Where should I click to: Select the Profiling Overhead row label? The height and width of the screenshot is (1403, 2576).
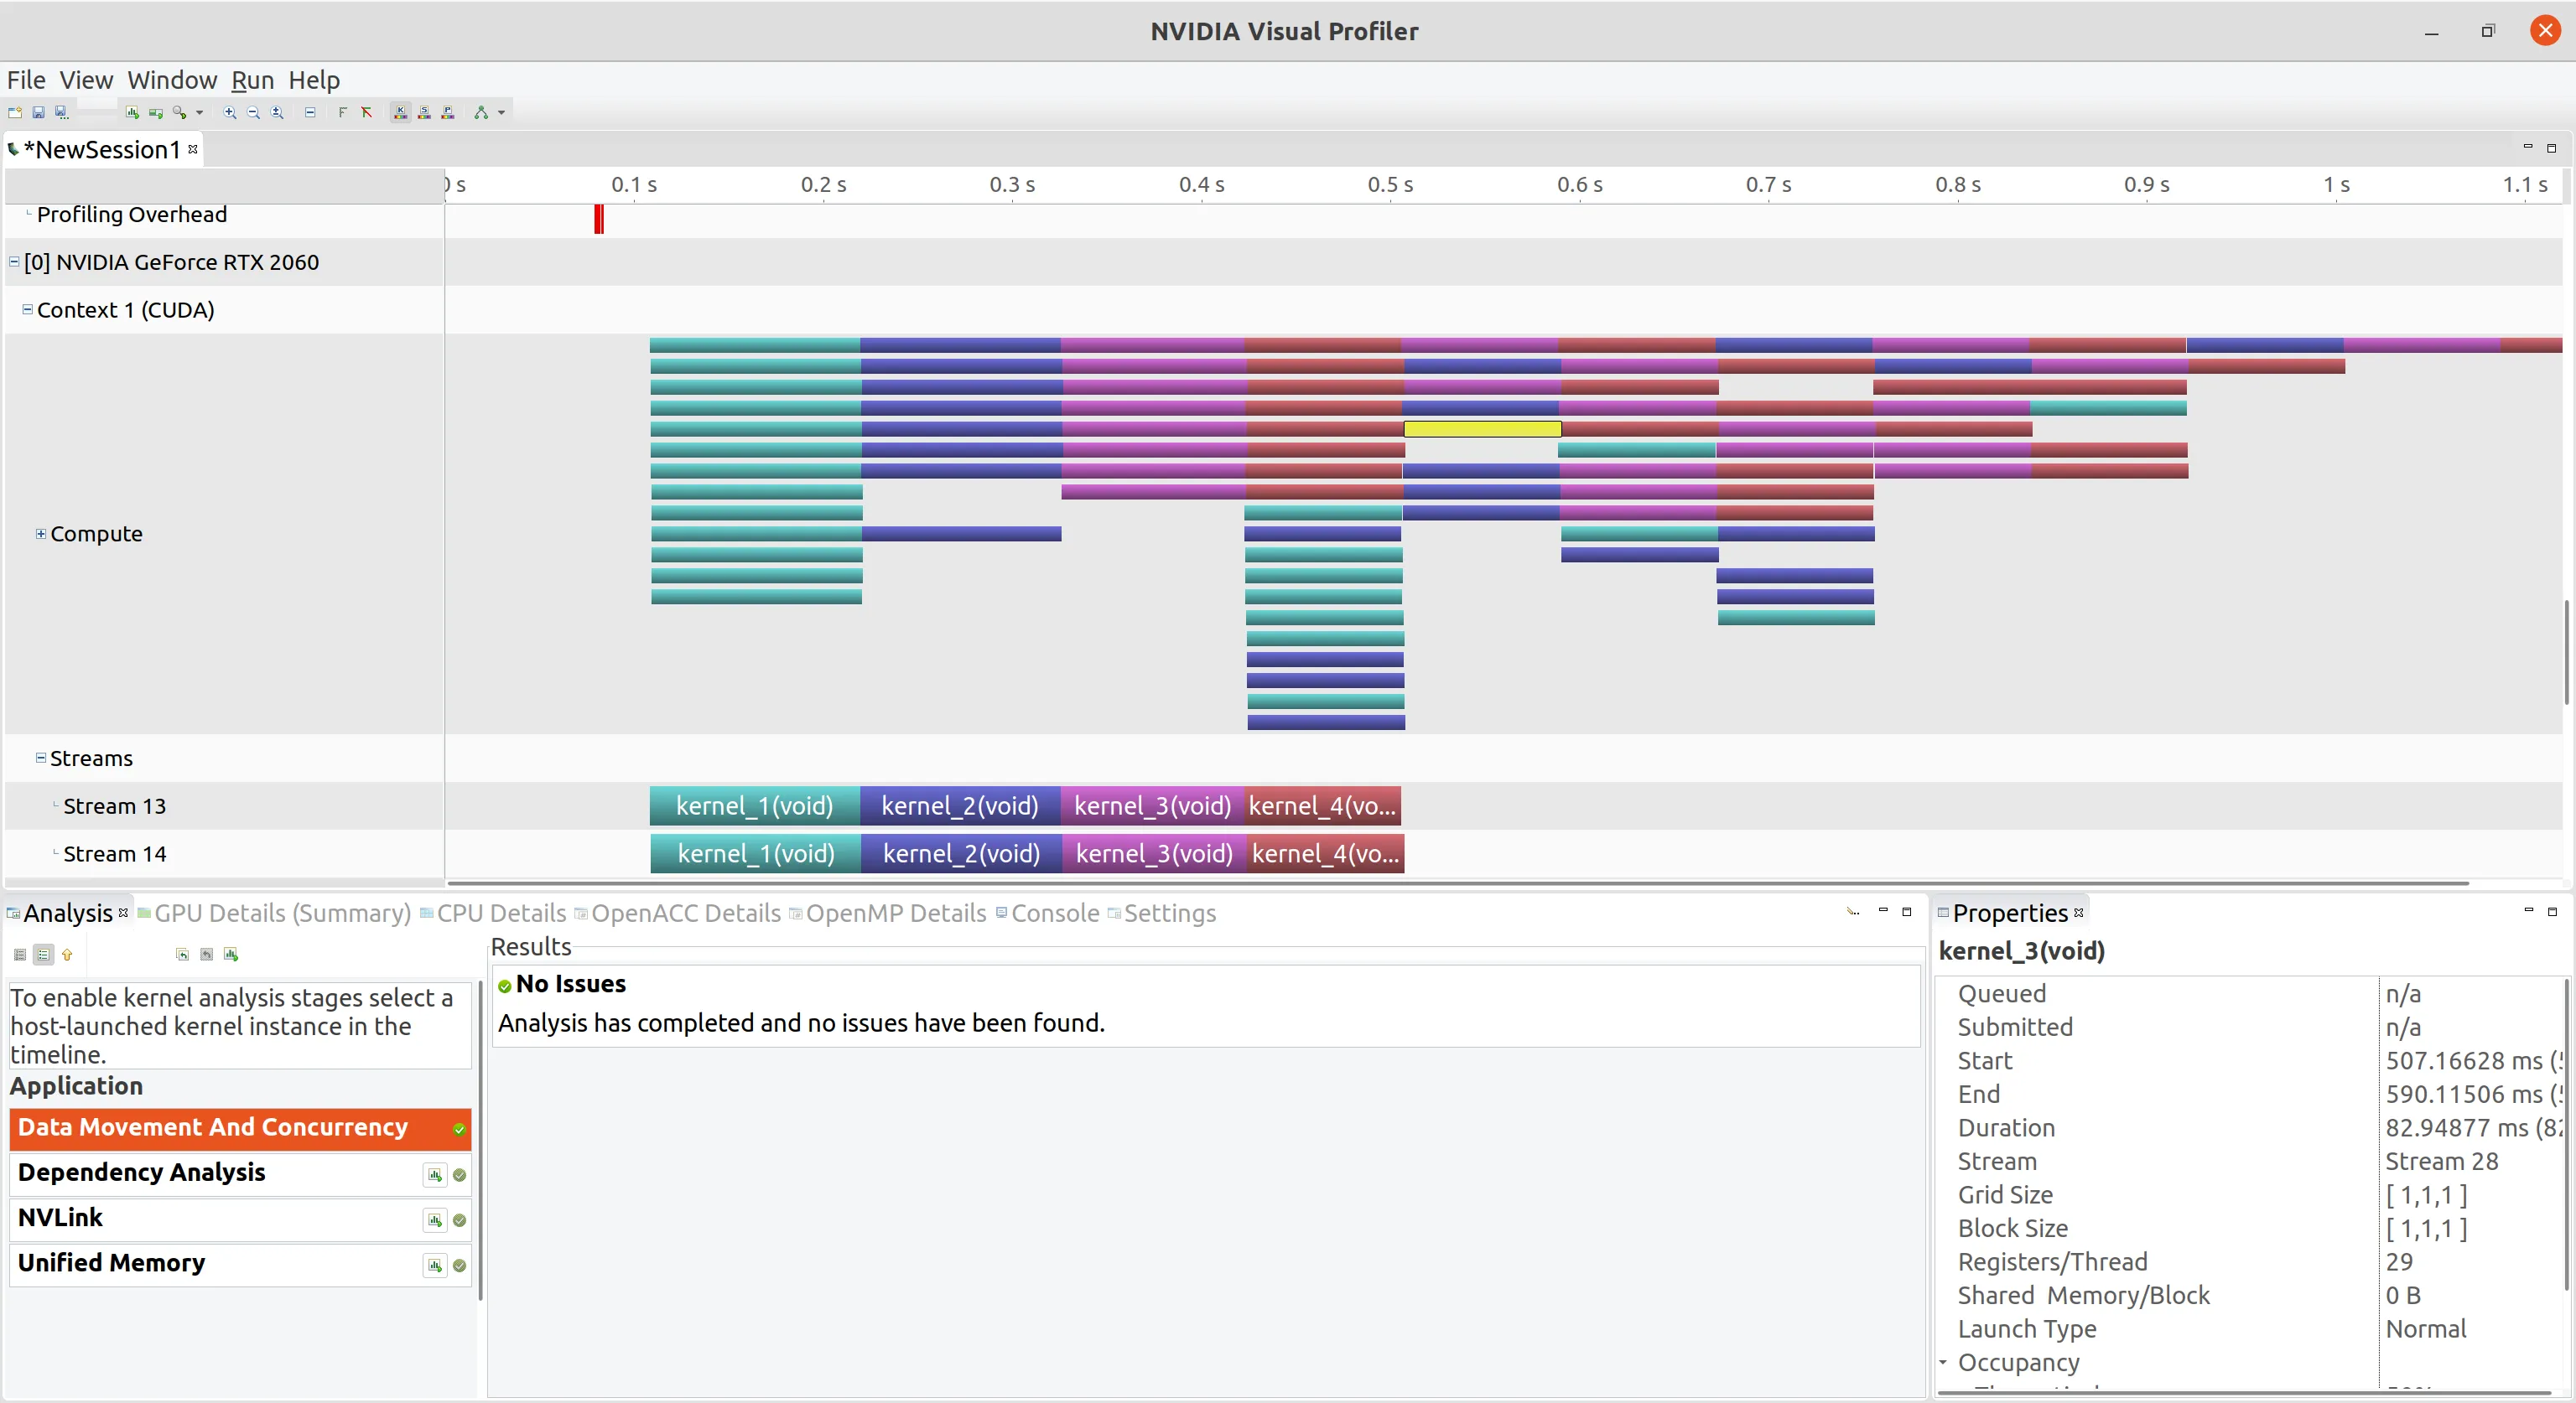click(132, 215)
